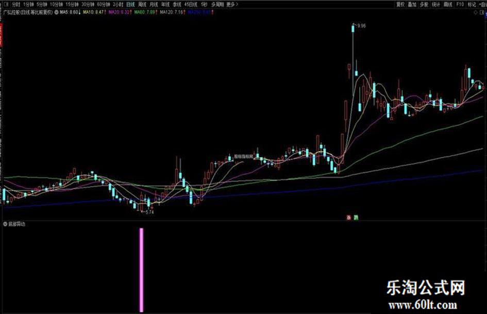Viewport: 487px width, 314px height.
Task: Click the MA5 indicator value label
Action: (70, 12)
